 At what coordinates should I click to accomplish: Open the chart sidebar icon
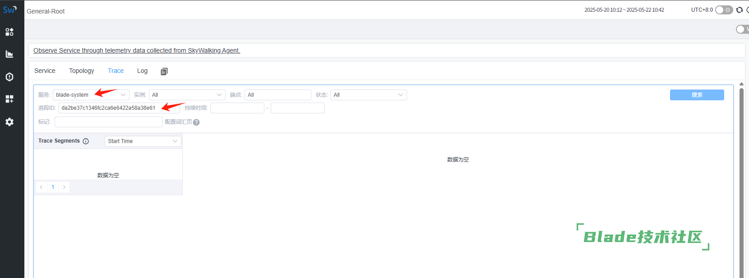9,54
